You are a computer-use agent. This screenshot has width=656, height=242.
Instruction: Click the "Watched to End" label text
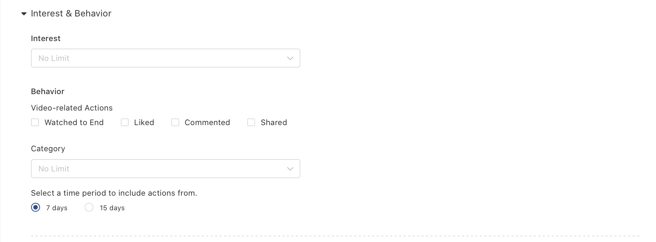tap(74, 122)
